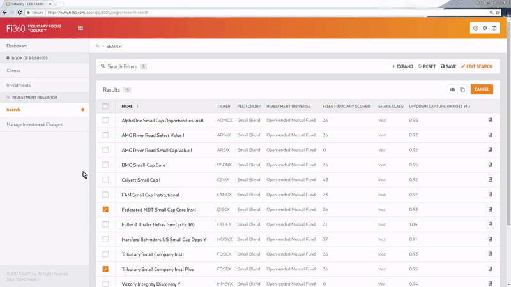Check Calvert Small Cap I checkbox

pos(105,180)
